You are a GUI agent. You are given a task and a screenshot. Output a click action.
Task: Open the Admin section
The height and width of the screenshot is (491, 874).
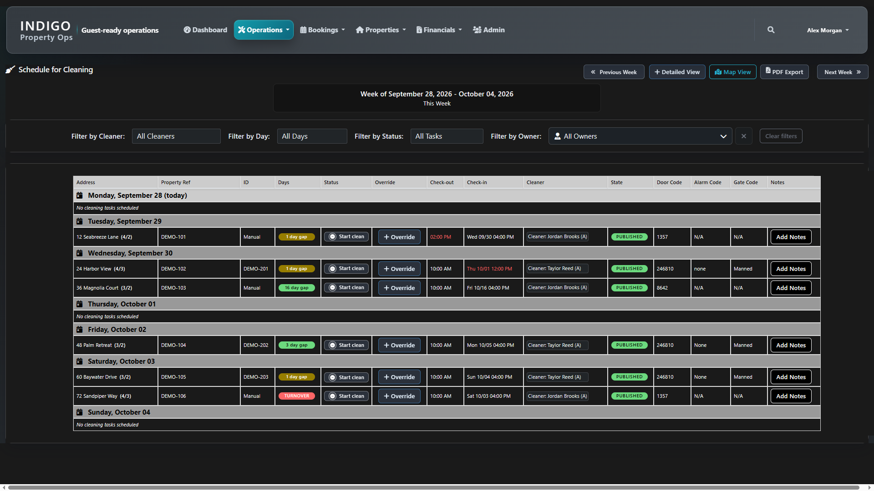tap(489, 30)
